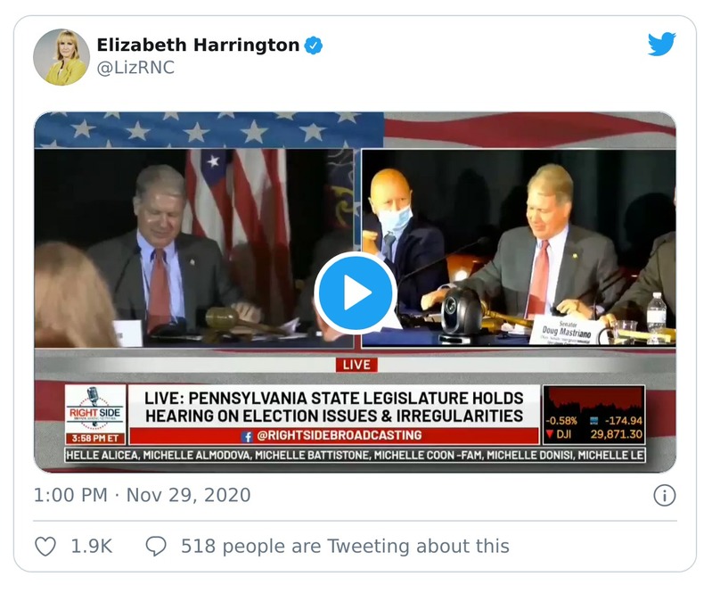Open "518 people are Tweeting about this"
The height and width of the screenshot is (593, 712).
[x=345, y=545]
